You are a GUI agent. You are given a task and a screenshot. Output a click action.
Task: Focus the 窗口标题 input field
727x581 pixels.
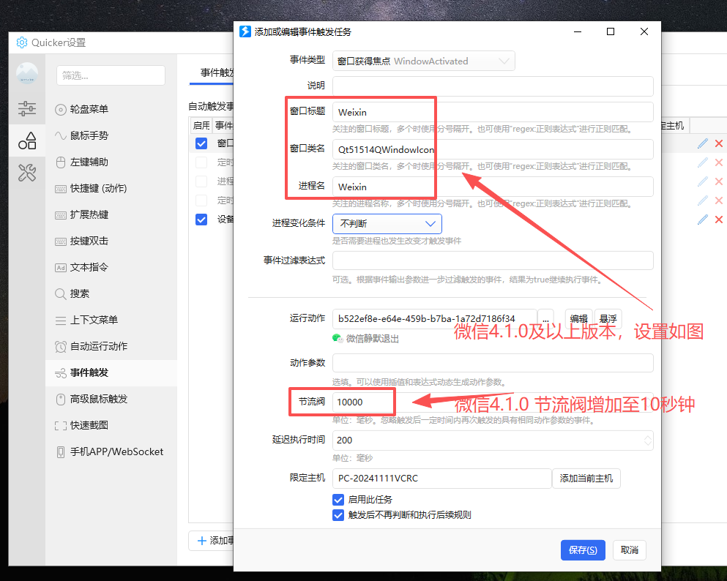pyautogui.click(x=493, y=112)
